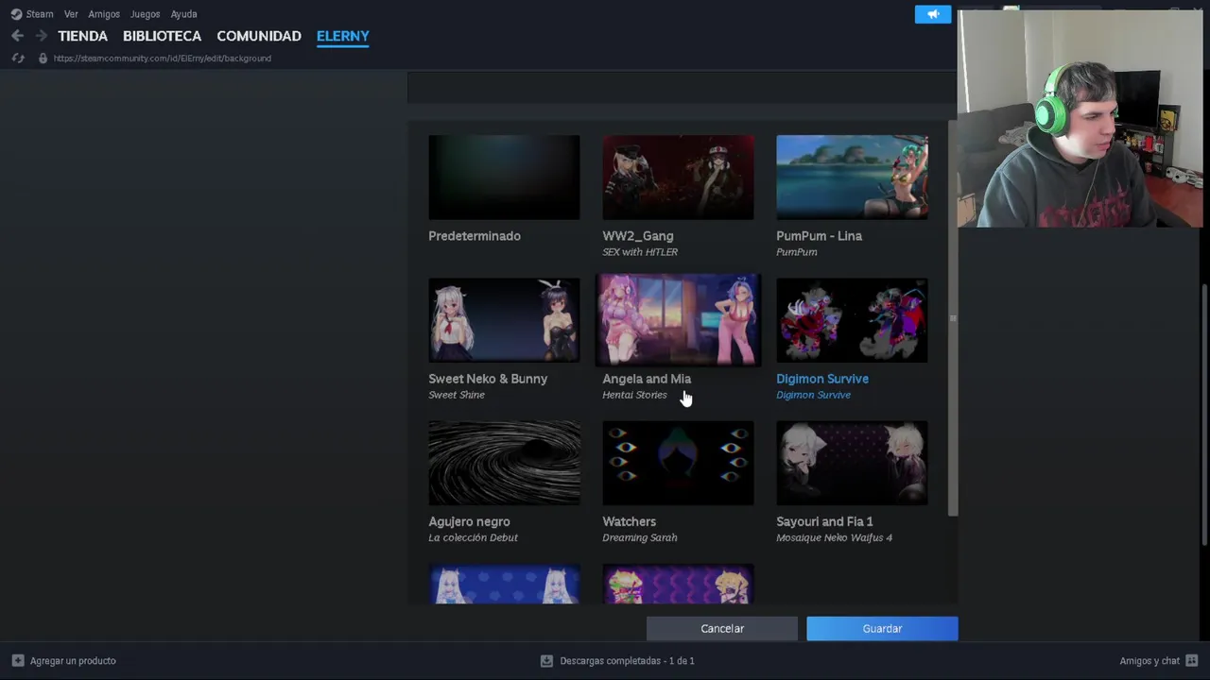The height and width of the screenshot is (680, 1210).
Task: Select the Sweet Neko & Bunny thumbnail
Action: coord(504,320)
